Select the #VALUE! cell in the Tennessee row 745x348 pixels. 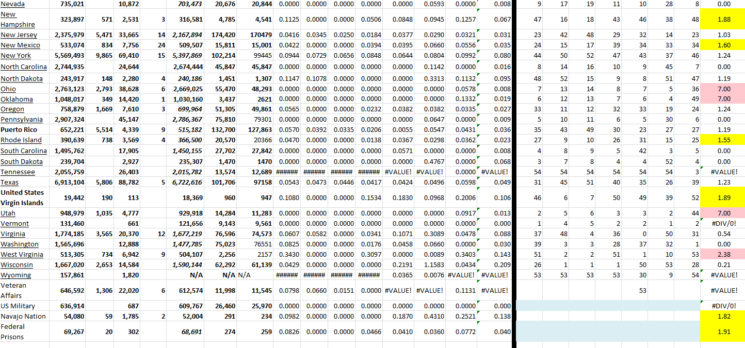pos(724,172)
